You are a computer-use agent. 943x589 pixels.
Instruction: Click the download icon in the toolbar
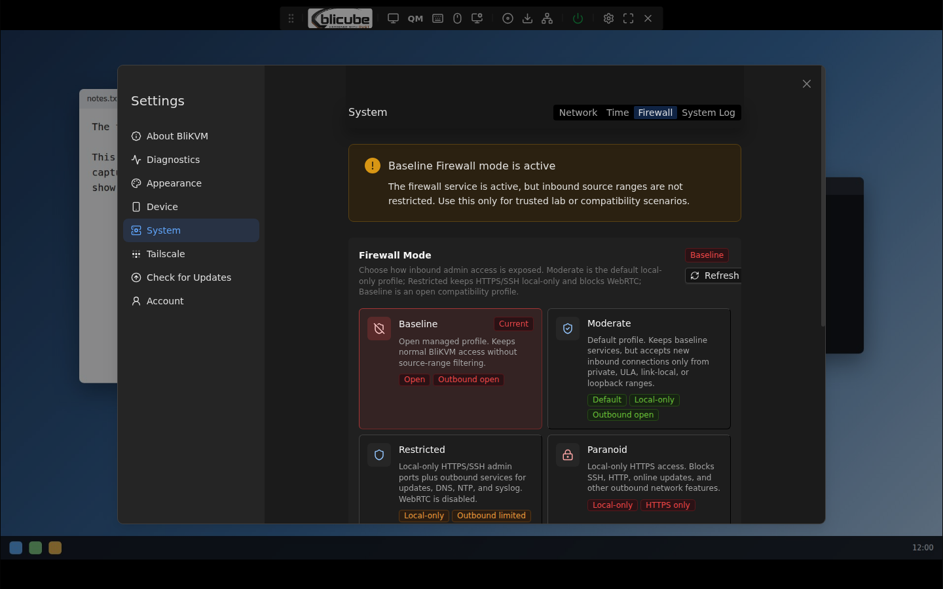[527, 18]
